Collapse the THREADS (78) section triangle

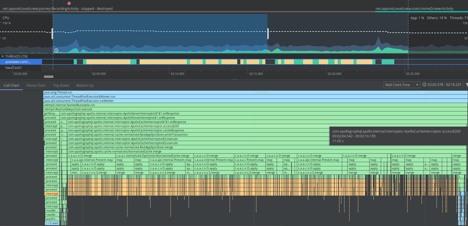(x=3, y=57)
